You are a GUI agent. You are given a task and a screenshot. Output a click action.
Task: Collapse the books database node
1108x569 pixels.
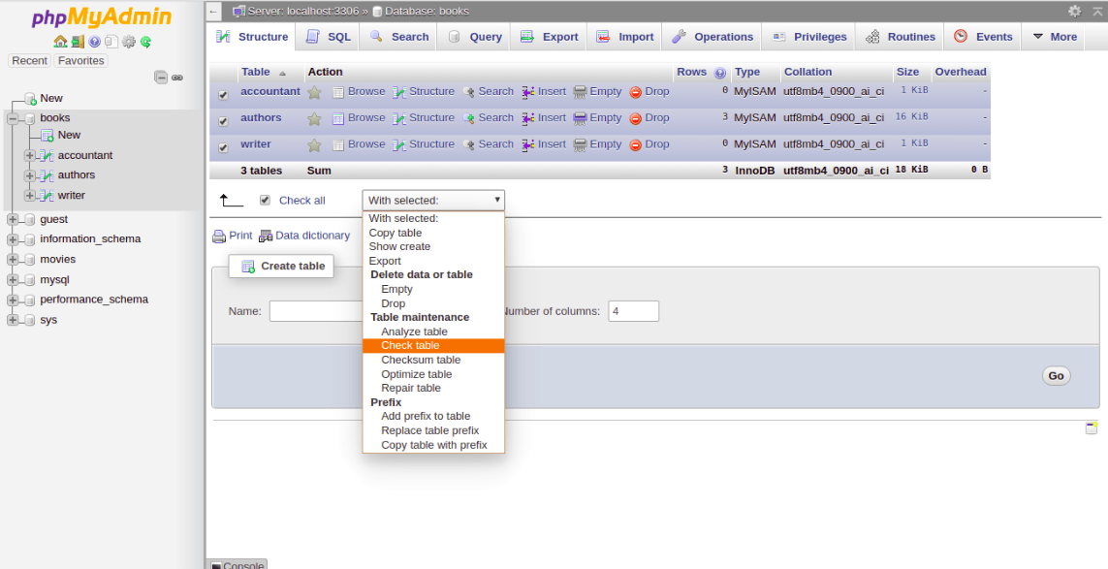point(13,119)
